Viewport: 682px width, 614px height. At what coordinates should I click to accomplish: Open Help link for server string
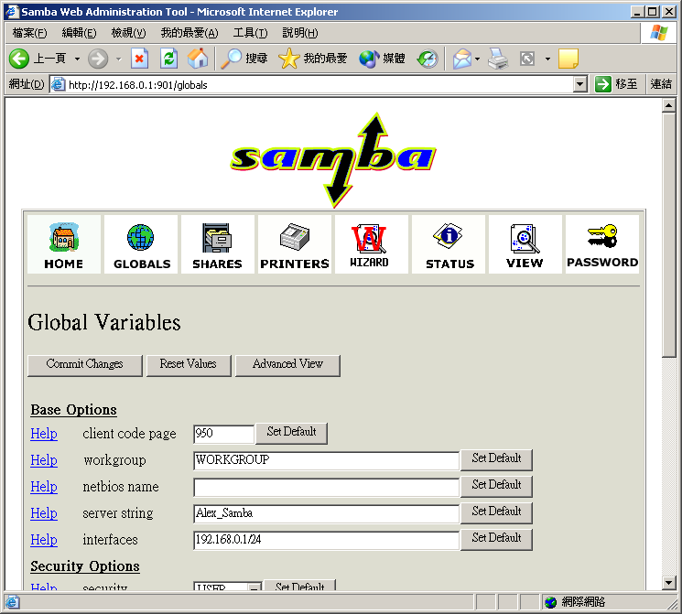pos(44,513)
